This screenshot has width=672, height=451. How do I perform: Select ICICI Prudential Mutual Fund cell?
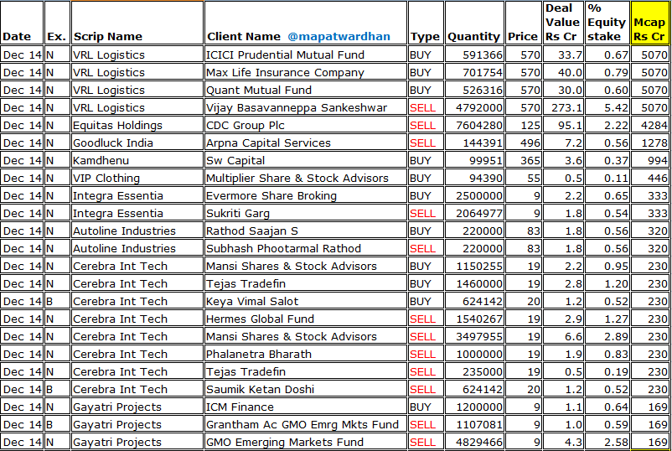click(306, 54)
